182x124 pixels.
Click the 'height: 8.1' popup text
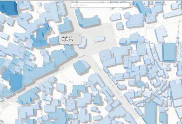tap(67, 37)
